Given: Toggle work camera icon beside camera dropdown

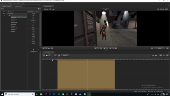Looking at the screenshot, I should (x=152, y=49).
